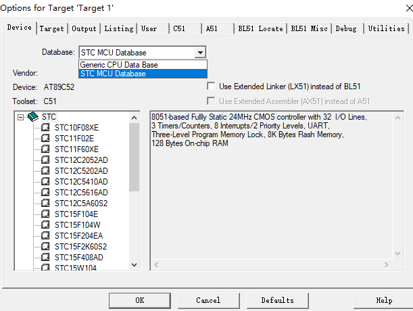Screen dimensions: 413x311
Task: Click chip icon next to STC12C5410AD
Action: click(45, 181)
